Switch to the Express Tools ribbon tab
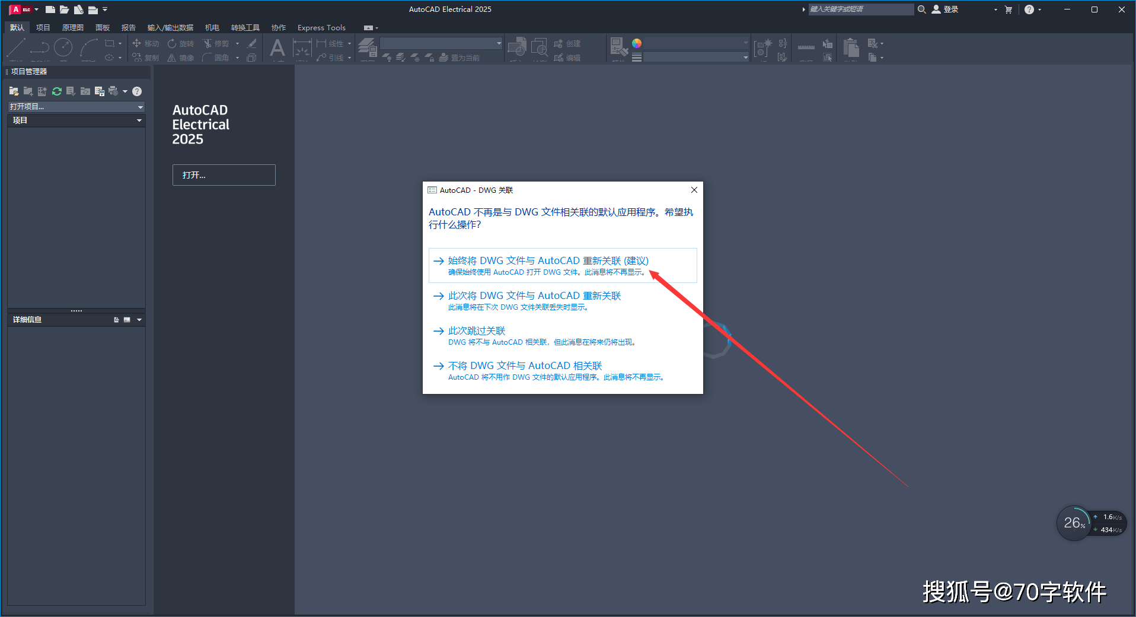Screen dimensions: 1136x617 point(321,28)
